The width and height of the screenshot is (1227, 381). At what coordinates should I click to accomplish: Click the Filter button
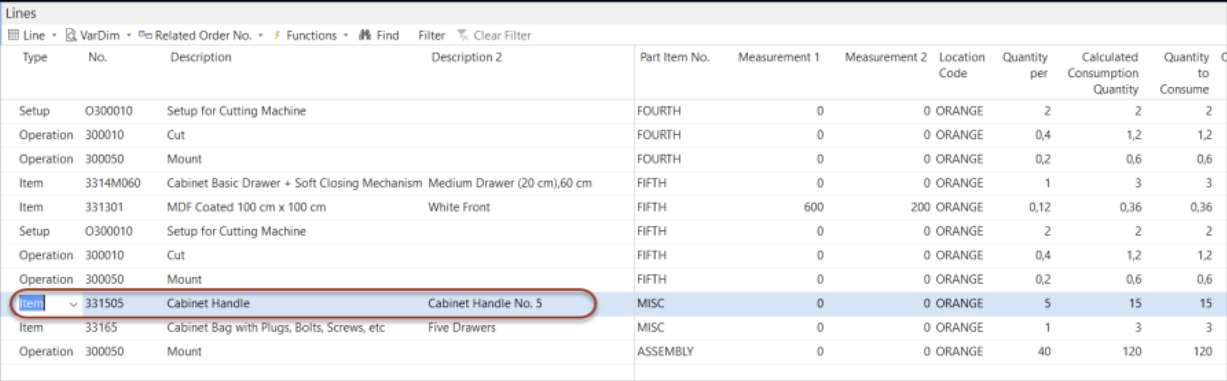point(432,35)
